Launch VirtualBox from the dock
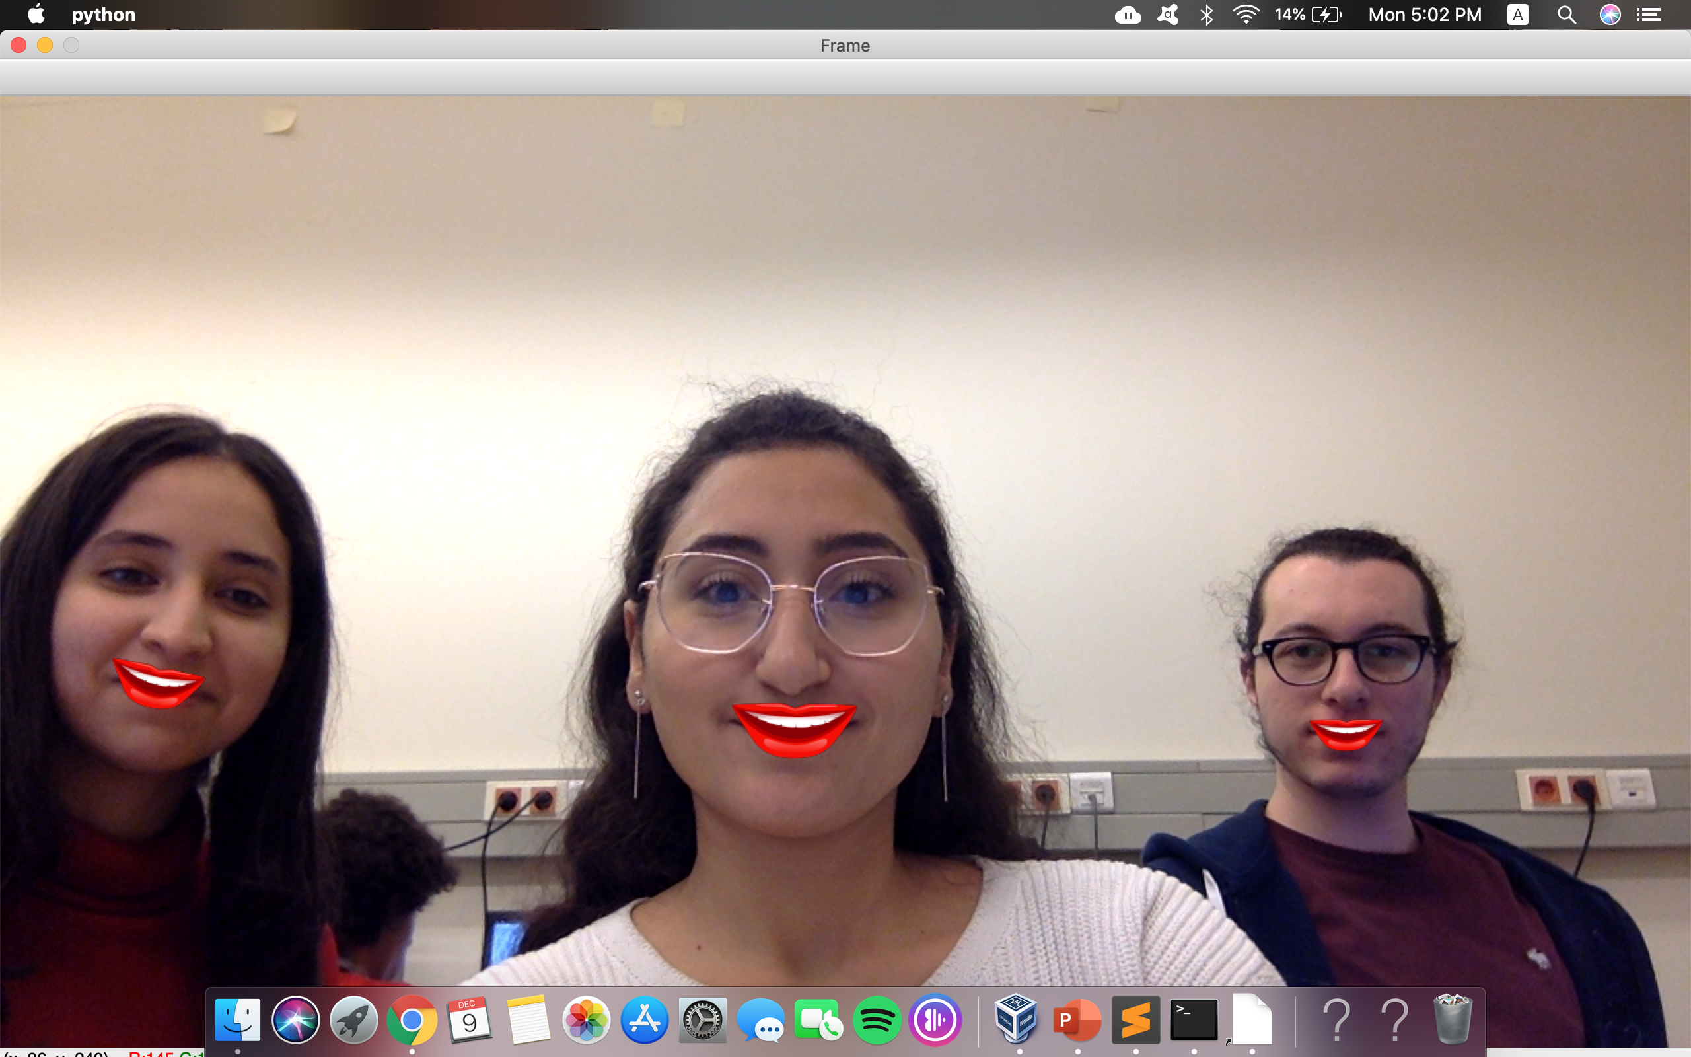 [x=1017, y=1021]
